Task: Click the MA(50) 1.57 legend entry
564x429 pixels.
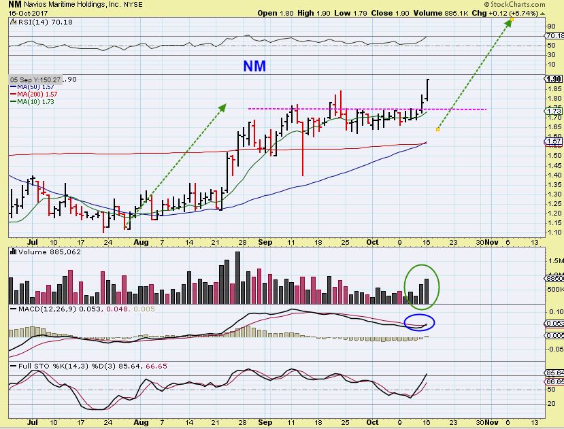Action: (x=32, y=86)
